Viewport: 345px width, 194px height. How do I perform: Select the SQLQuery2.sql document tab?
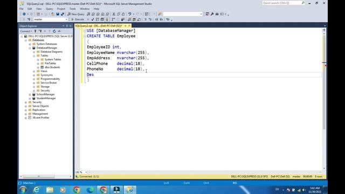point(99,26)
